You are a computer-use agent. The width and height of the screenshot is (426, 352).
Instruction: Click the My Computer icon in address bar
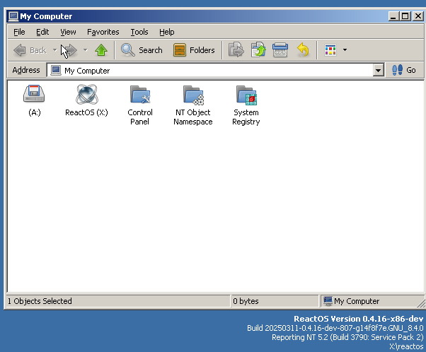(x=56, y=70)
